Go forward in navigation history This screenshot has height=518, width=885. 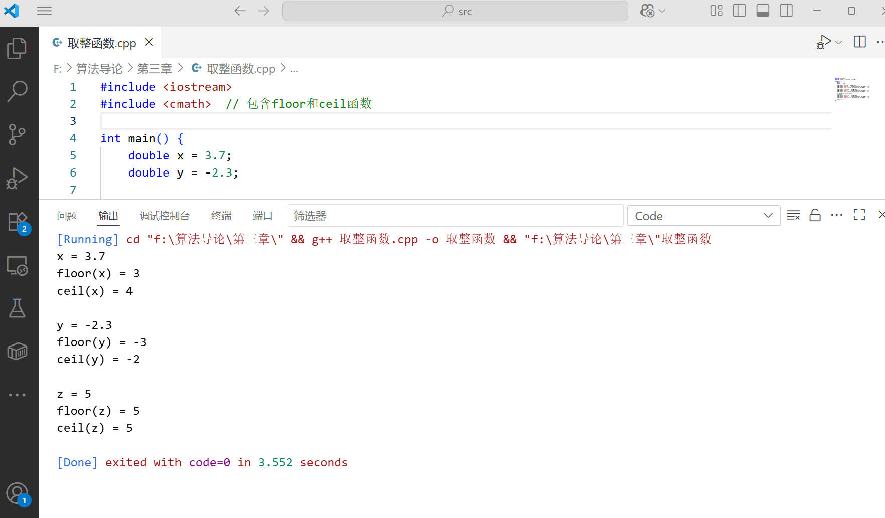click(263, 11)
